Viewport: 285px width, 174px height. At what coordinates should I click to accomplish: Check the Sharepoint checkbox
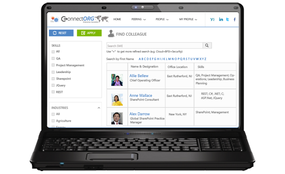point(53,78)
